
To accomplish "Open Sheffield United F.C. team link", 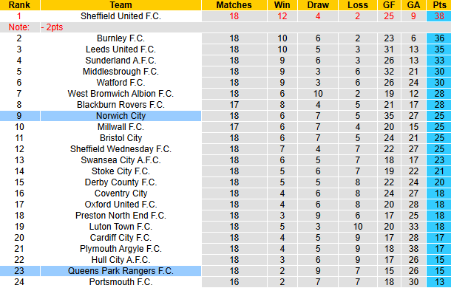I will tap(121, 16).
